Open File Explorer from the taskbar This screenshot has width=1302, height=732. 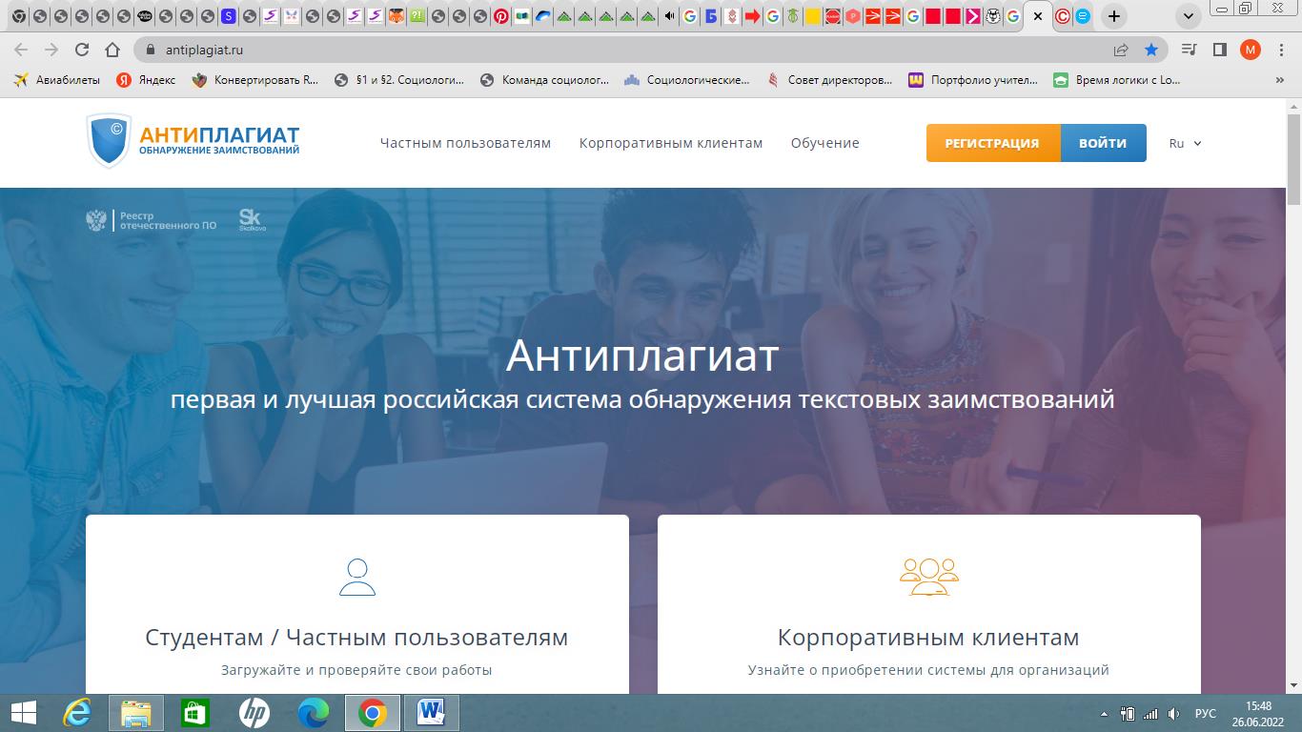(136, 713)
